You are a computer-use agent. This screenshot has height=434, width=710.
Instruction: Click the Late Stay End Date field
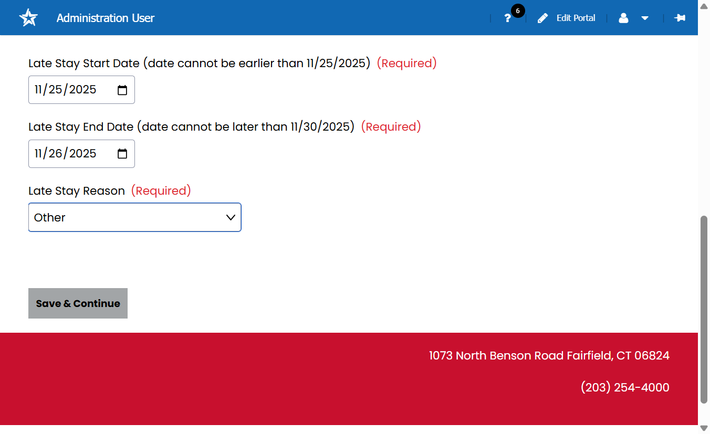pyautogui.click(x=81, y=154)
